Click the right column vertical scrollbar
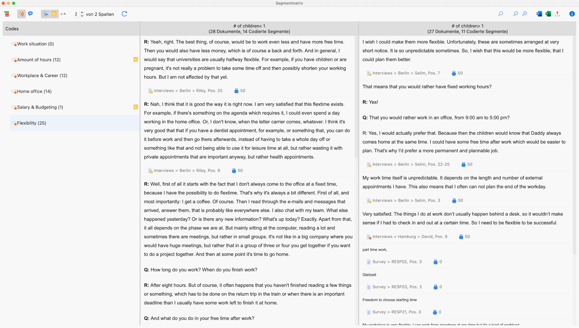579x328 pixels. click(574, 145)
